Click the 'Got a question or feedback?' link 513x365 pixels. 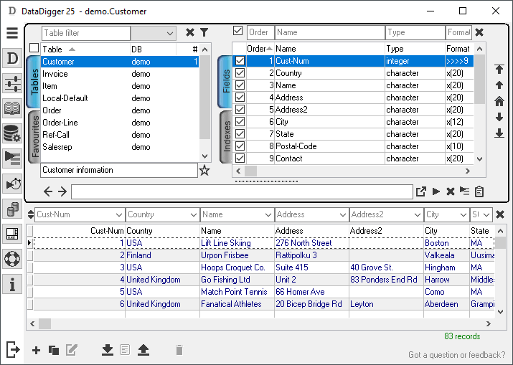click(x=456, y=355)
